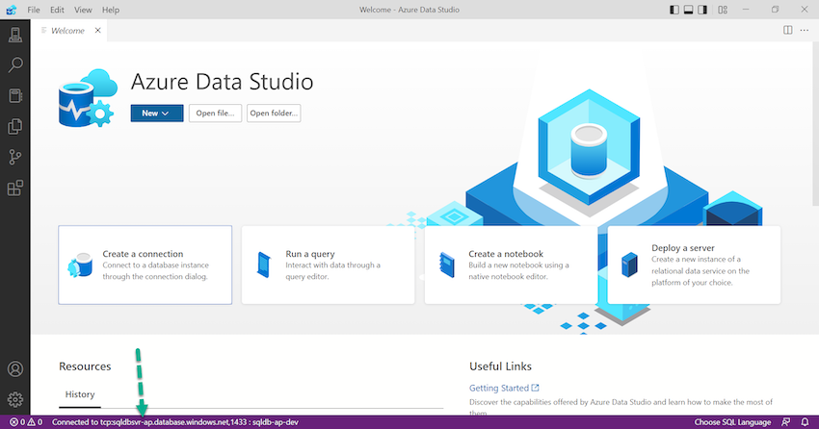The height and width of the screenshot is (429, 819).
Task: Click the vertical scrollbar of Welcome page
Action: tap(815, 125)
